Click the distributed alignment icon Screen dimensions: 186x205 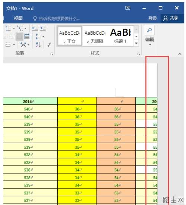[27, 37]
